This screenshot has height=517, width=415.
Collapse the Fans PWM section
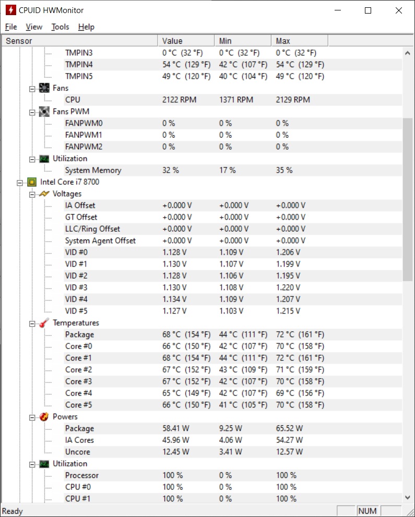[x=32, y=112]
